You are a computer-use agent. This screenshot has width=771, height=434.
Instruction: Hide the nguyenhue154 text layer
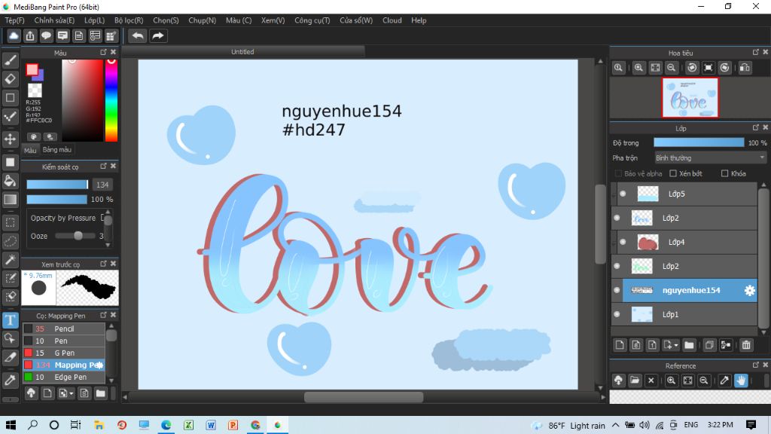617,290
